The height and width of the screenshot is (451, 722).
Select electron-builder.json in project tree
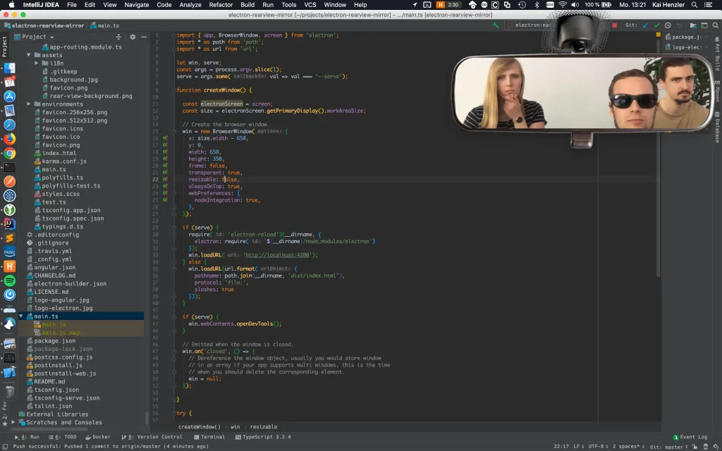(x=70, y=284)
